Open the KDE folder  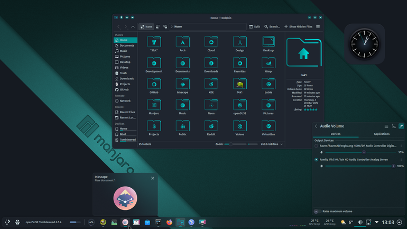point(211,86)
